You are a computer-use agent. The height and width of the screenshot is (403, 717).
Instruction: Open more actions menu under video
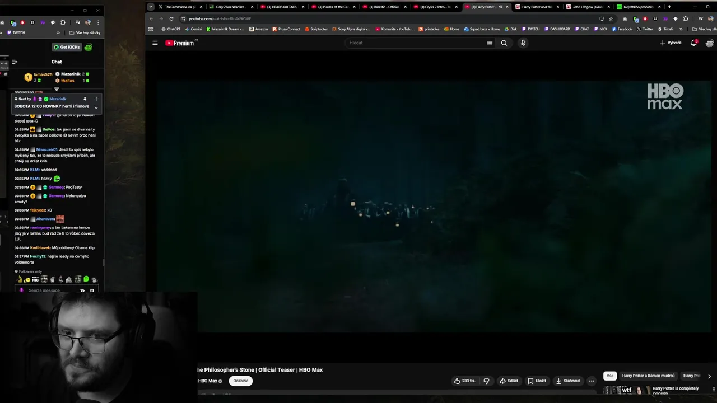(x=592, y=381)
